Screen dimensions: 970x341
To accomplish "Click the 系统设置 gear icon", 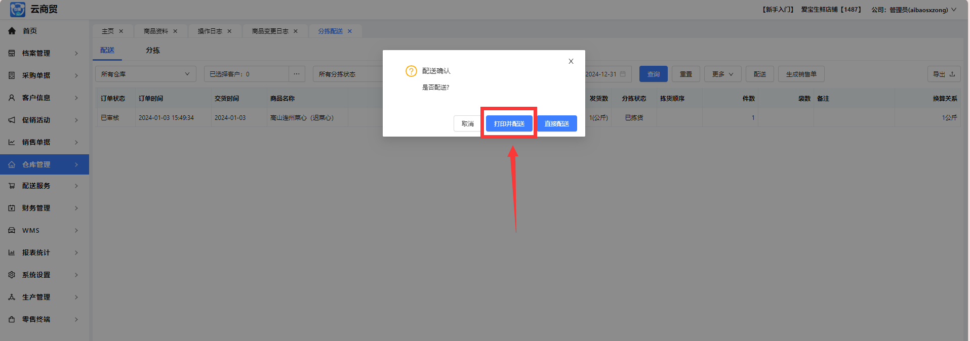I will tap(12, 275).
